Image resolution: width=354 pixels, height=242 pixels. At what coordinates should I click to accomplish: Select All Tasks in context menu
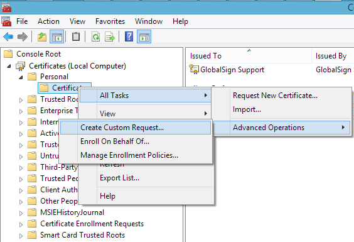point(145,96)
